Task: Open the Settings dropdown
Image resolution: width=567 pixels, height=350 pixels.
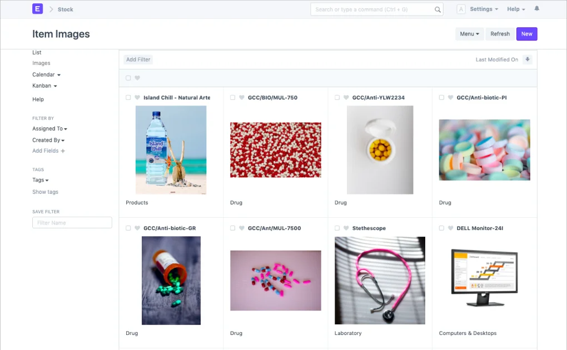Action: [x=484, y=9]
